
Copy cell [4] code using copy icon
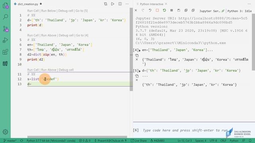pos(137,56)
